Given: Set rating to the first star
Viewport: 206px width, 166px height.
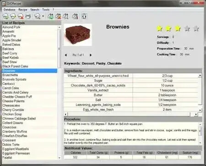Looking at the screenshot, I should click(159, 28).
